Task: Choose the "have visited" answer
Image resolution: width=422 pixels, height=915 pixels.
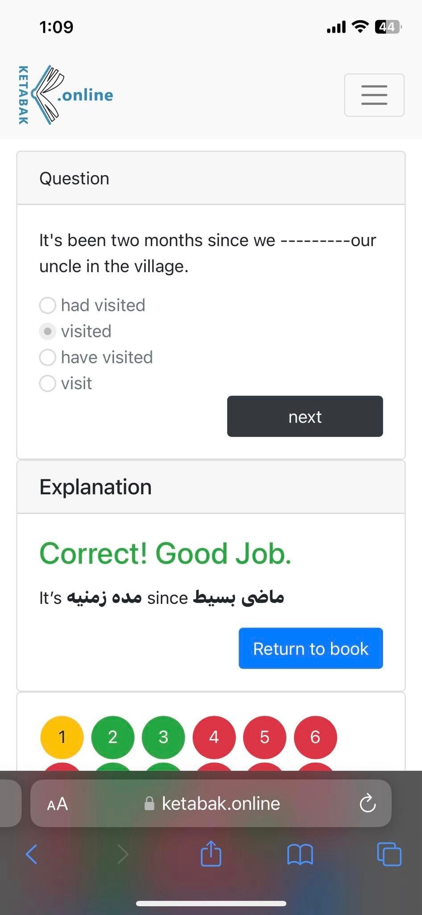Action: (x=48, y=357)
